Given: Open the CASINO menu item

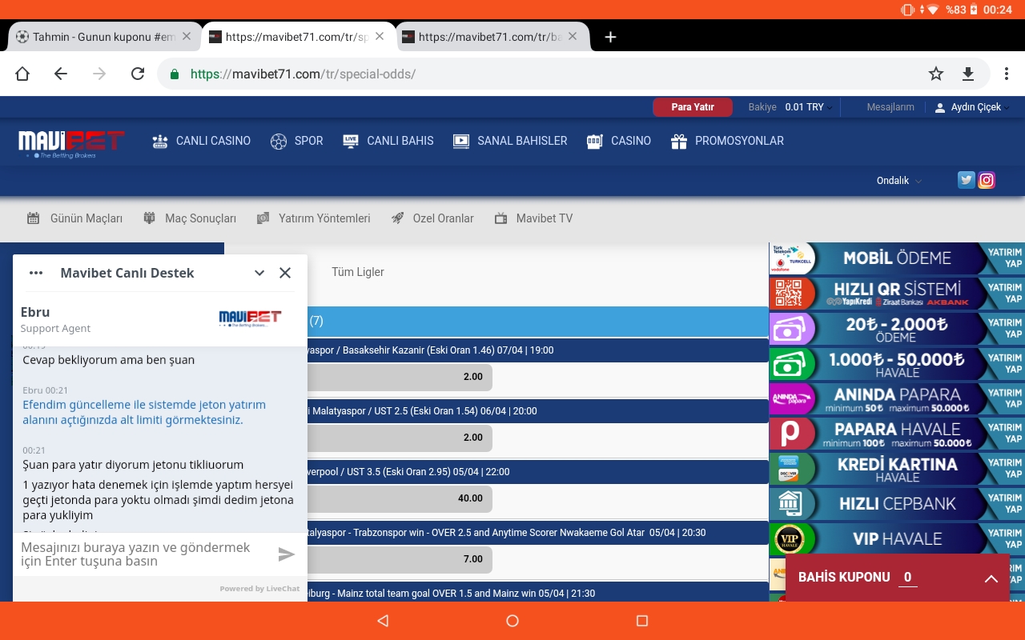Looking at the screenshot, I should (x=618, y=141).
